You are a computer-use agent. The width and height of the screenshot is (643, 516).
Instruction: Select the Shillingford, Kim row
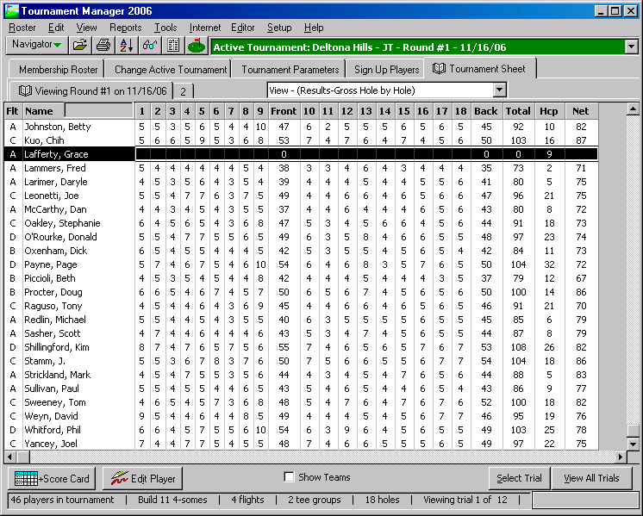(301, 347)
